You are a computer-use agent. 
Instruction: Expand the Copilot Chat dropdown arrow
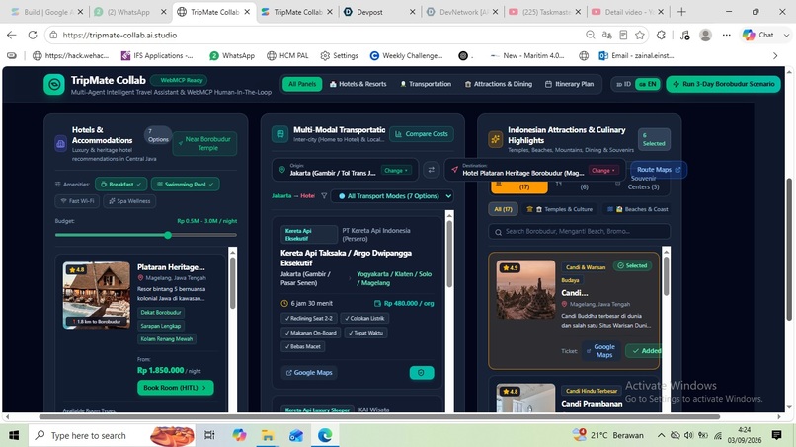[786, 35]
